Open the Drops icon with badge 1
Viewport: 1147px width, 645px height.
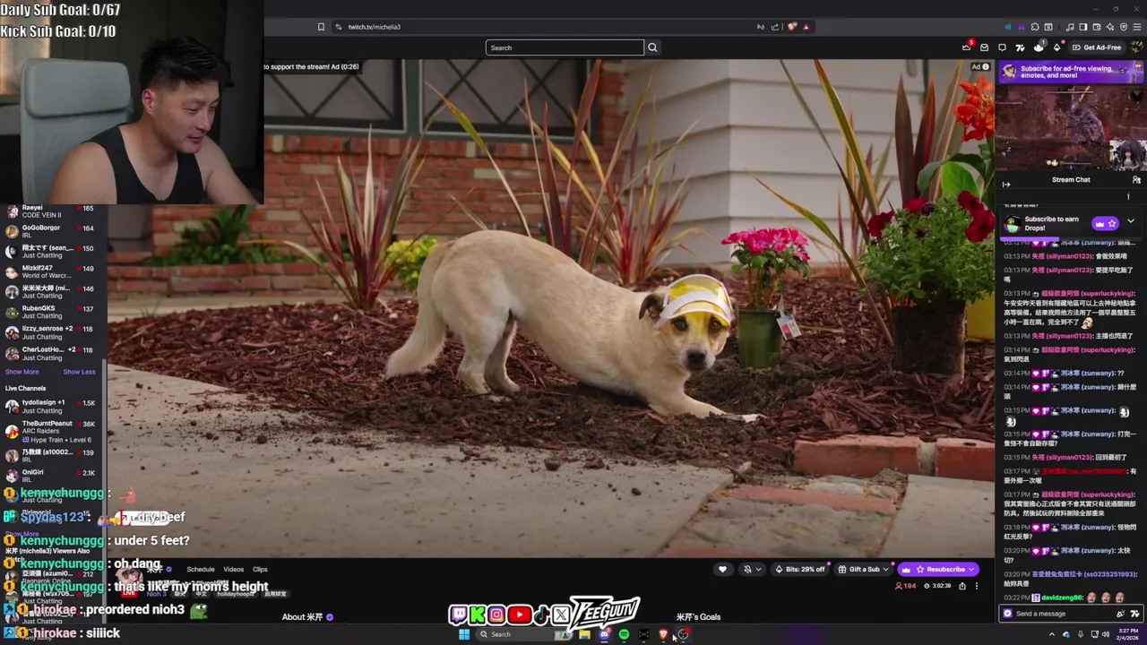pyautogui.click(x=1039, y=47)
